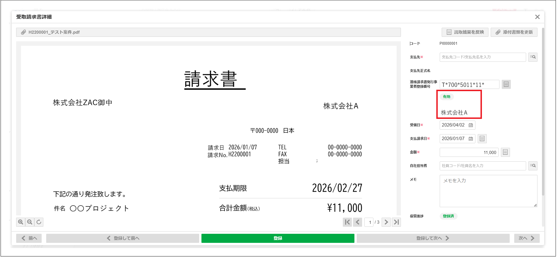The image size is (557, 257).
Task: Close the 受取請求書詳細 dialog
Action: (537, 17)
